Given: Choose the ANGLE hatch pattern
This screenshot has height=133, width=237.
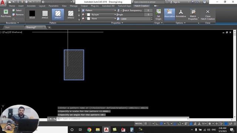Looking at the screenshot, I should (45, 14).
